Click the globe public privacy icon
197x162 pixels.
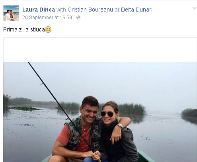pos(78,18)
